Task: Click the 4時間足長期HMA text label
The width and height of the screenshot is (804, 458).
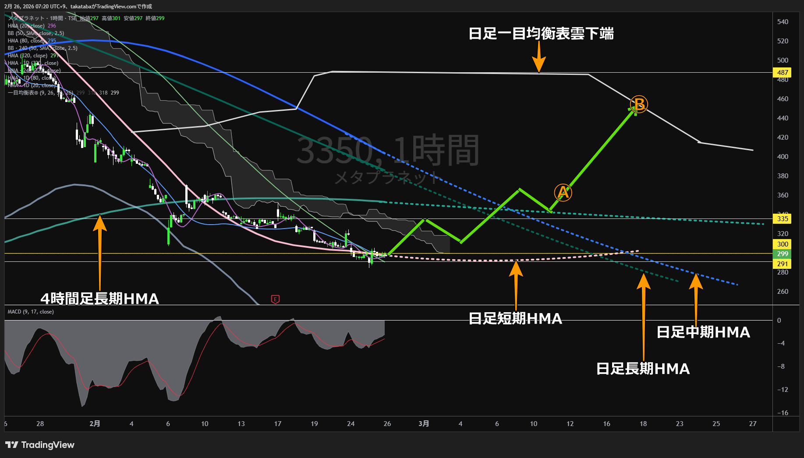Action: pyautogui.click(x=100, y=299)
